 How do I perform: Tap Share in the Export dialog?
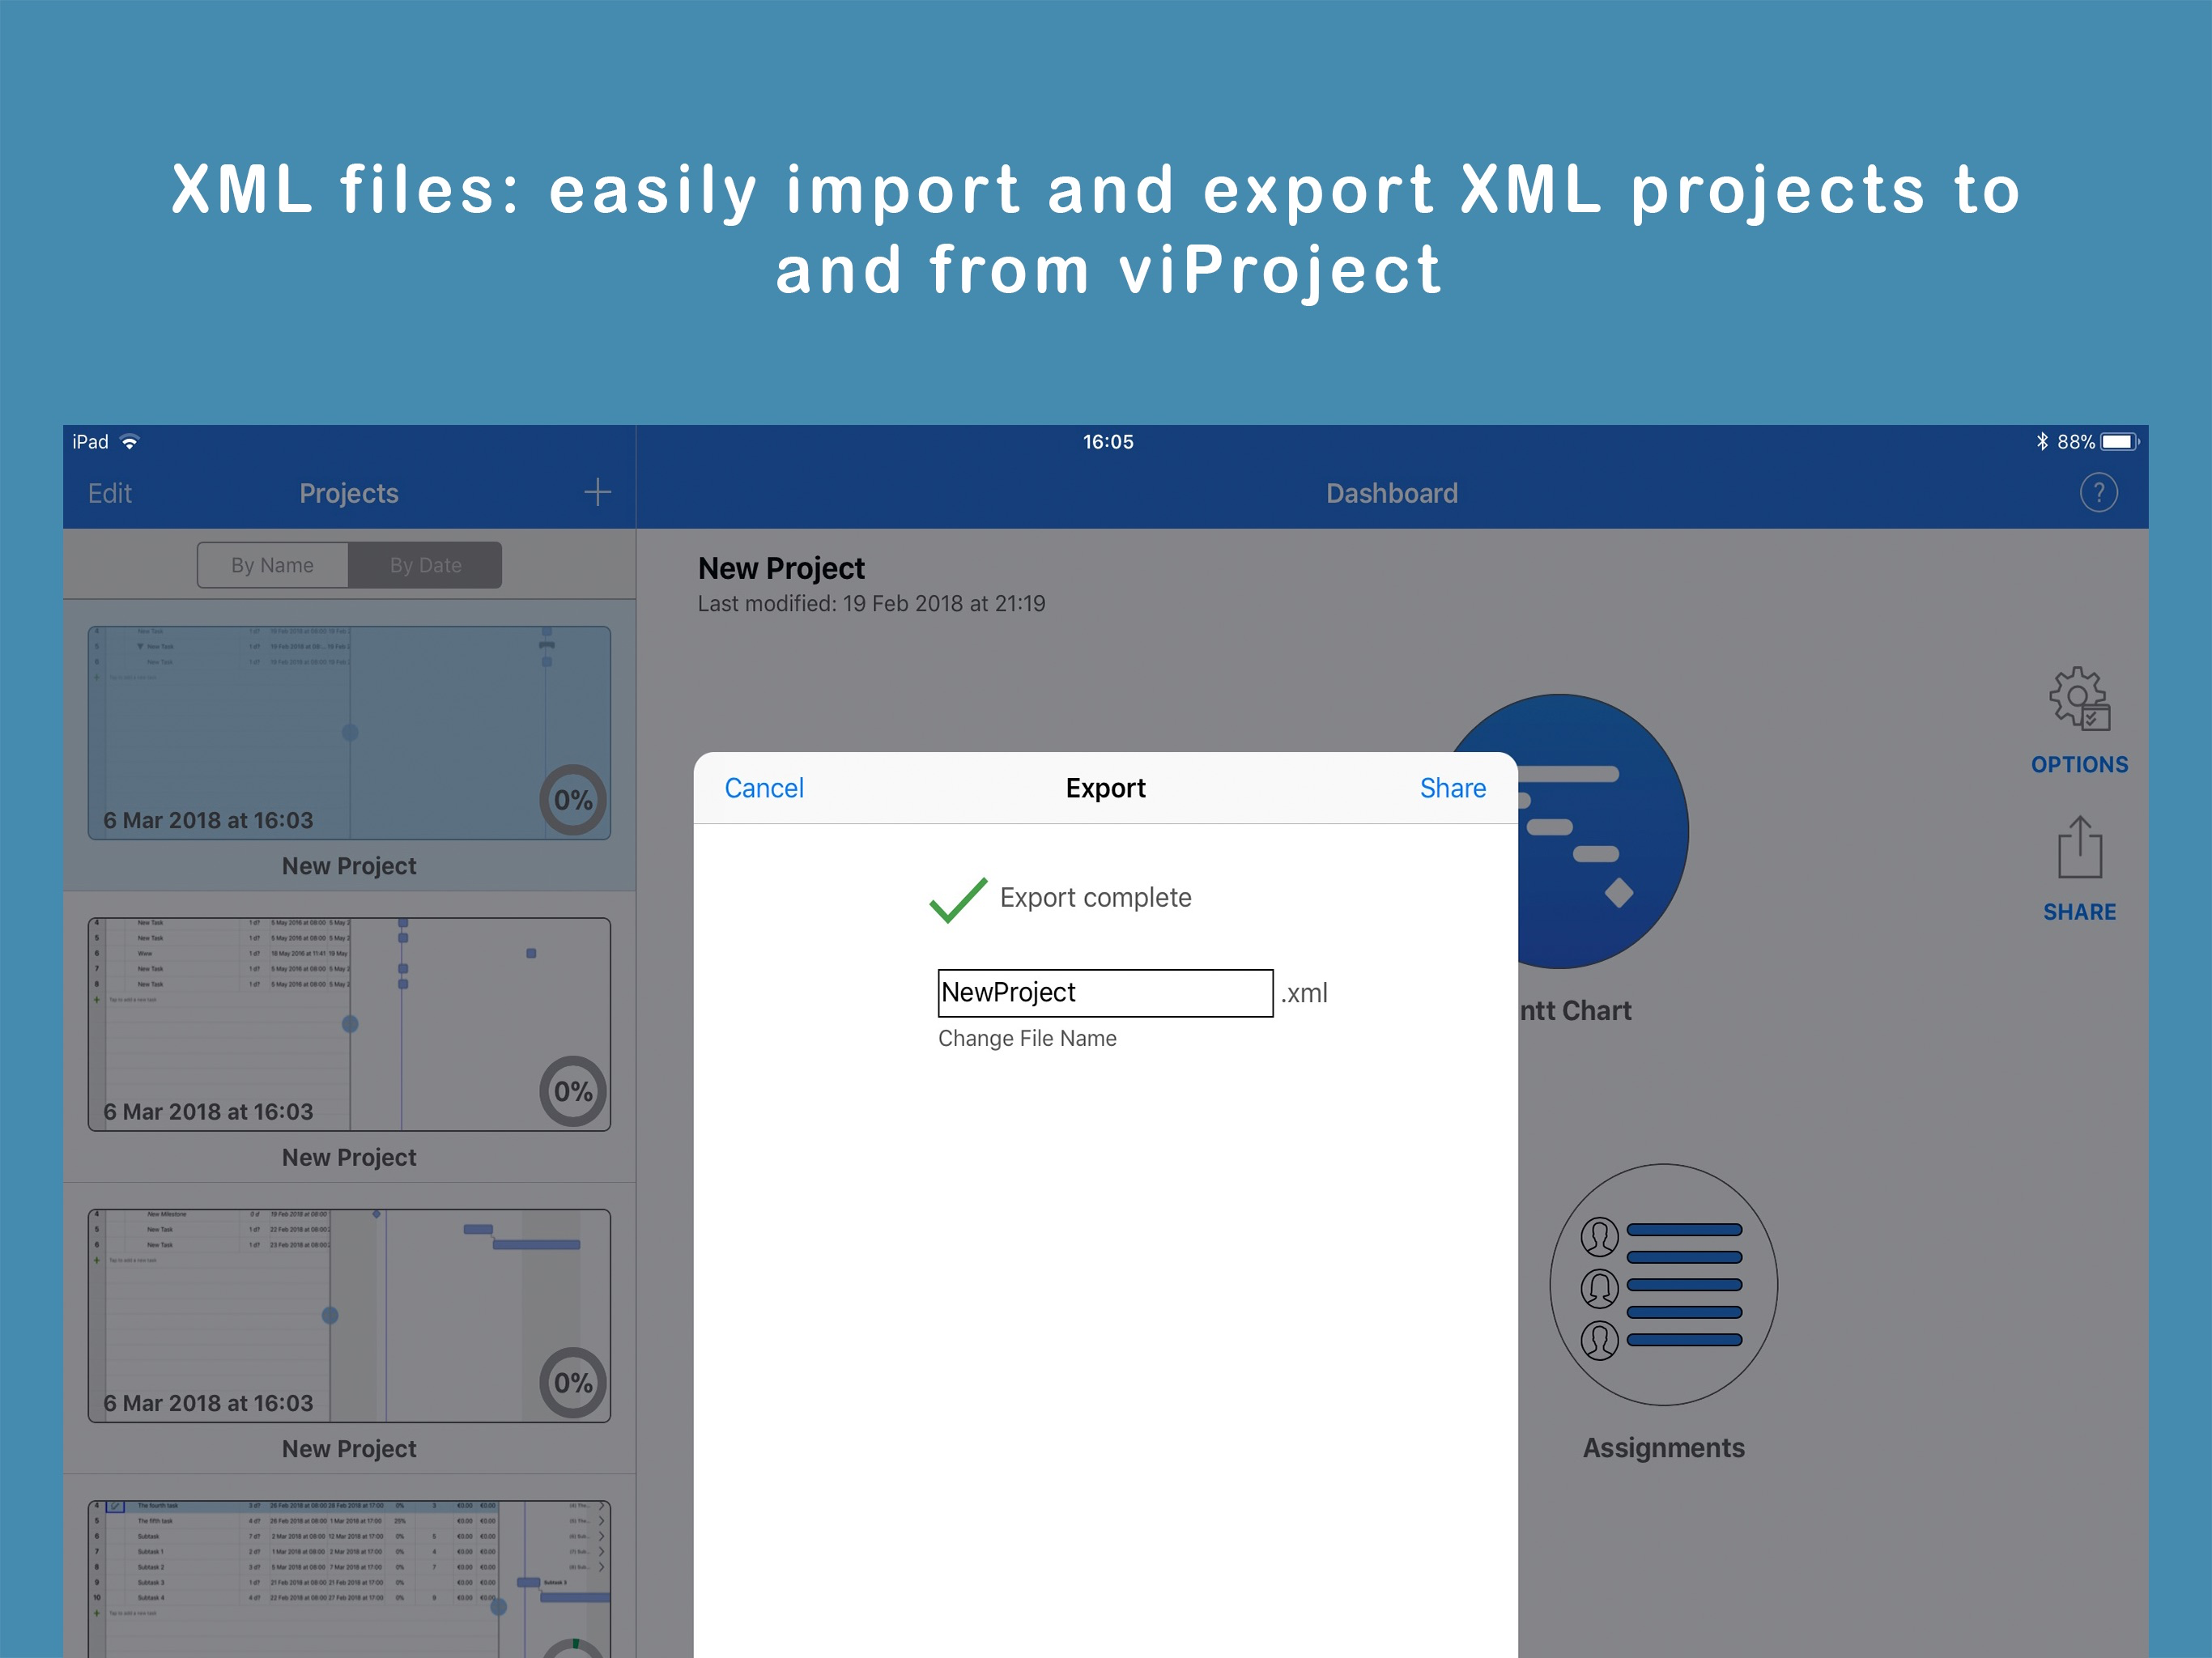[x=1452, y=788]
